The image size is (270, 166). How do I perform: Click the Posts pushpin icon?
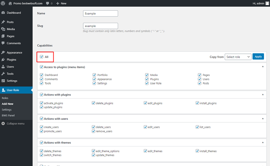(x=3, y=22)
